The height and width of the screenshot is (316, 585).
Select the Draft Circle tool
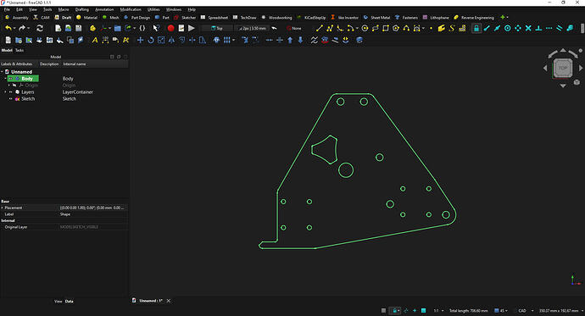365,28
